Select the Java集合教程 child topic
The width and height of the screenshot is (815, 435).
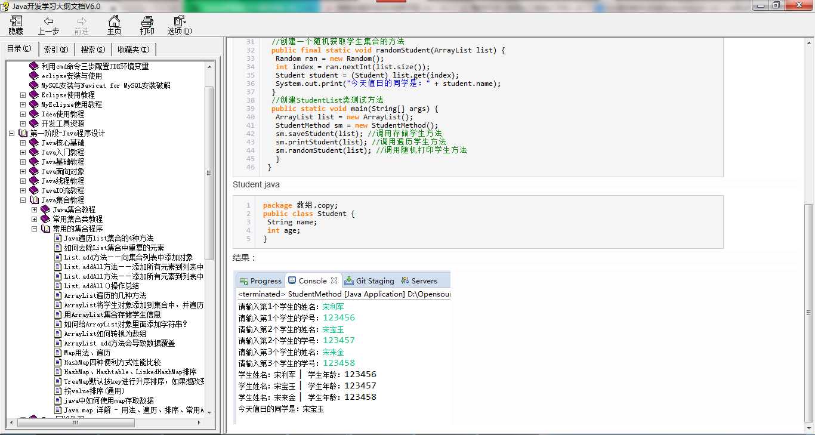(x=73, y=209)
